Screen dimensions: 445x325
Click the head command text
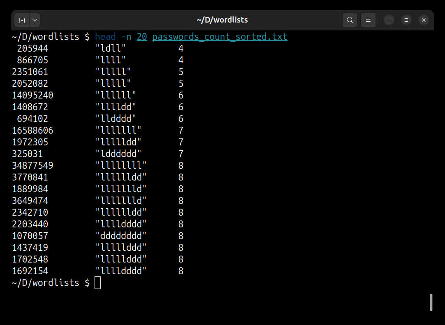pyautogui.click(x=105, y=37)
